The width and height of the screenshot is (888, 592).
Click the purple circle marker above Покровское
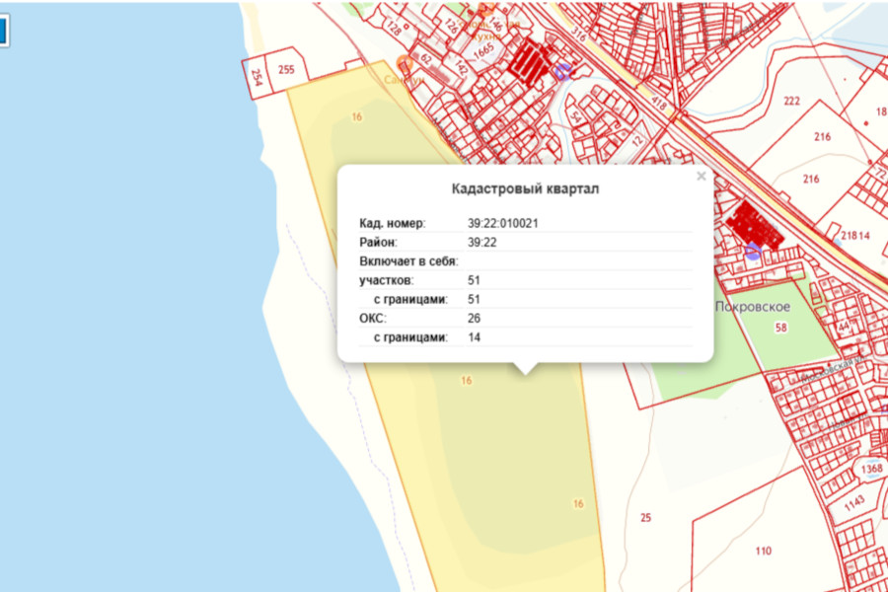tap(753, 252)
